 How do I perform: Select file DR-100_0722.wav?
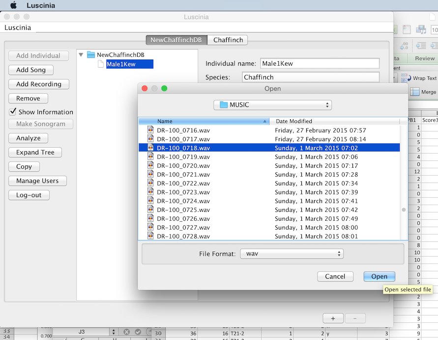pyautogui.click(x=269, y=183)
